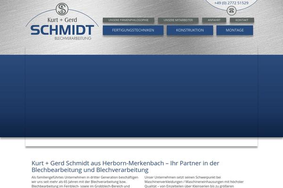283x188 pixels.
Task: Open the Kontakt page
Action: pos(242,20)
